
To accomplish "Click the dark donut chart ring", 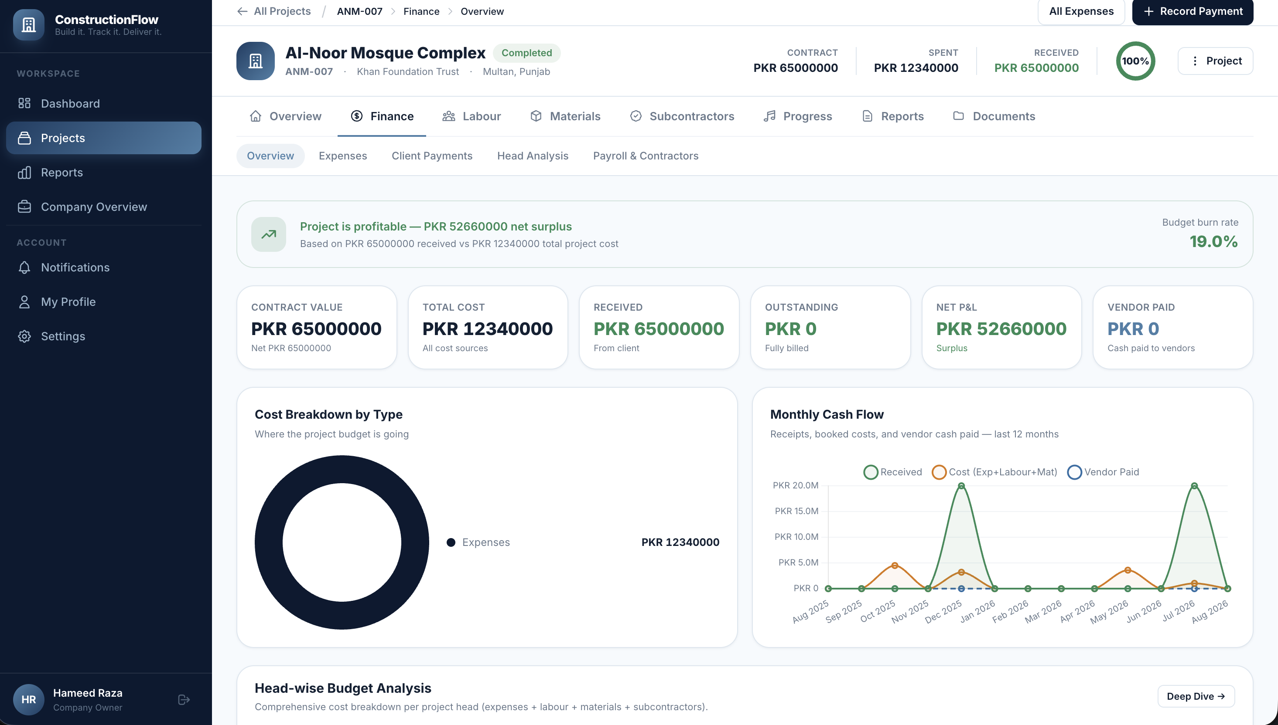I will coord(342,469).
